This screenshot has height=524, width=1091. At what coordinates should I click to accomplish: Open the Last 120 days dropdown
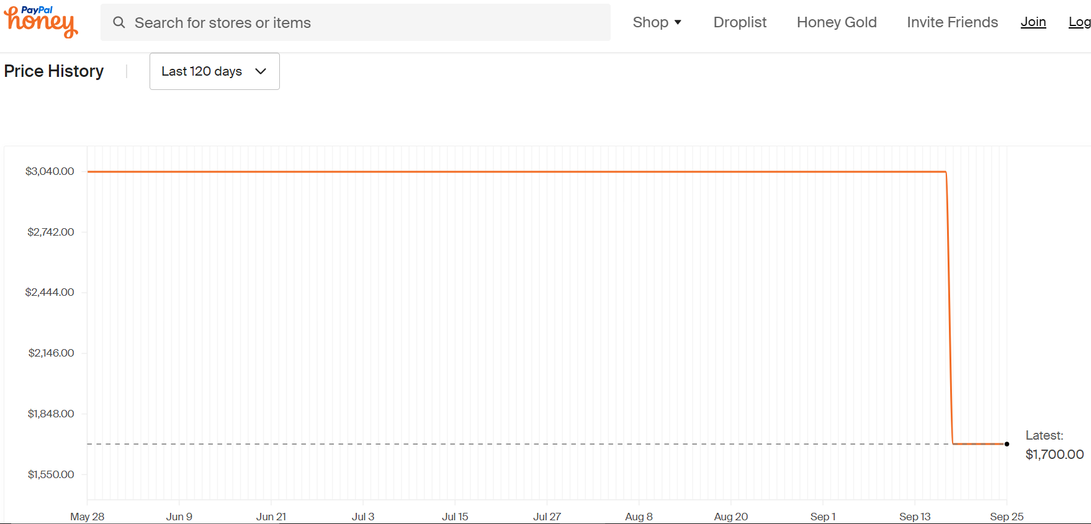[x=214, y=71]
